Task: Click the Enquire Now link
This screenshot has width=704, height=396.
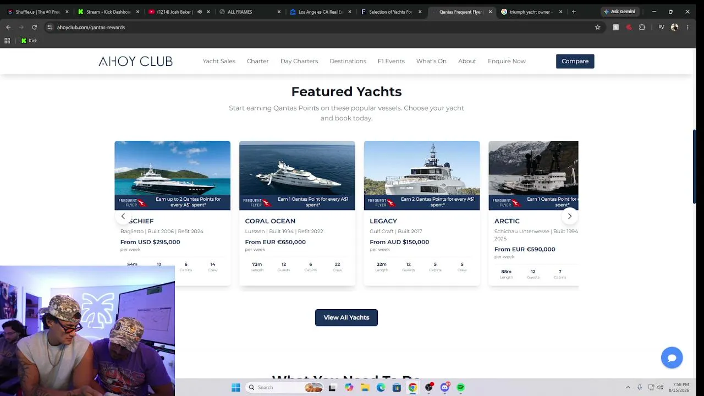Action: coord(507,61)
